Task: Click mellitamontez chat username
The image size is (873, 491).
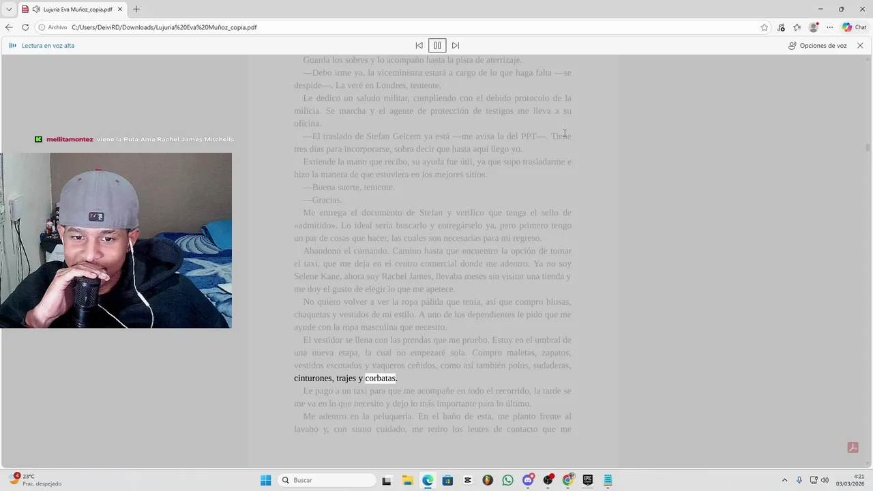Action: pyautogui.click(x=70, y=139)
